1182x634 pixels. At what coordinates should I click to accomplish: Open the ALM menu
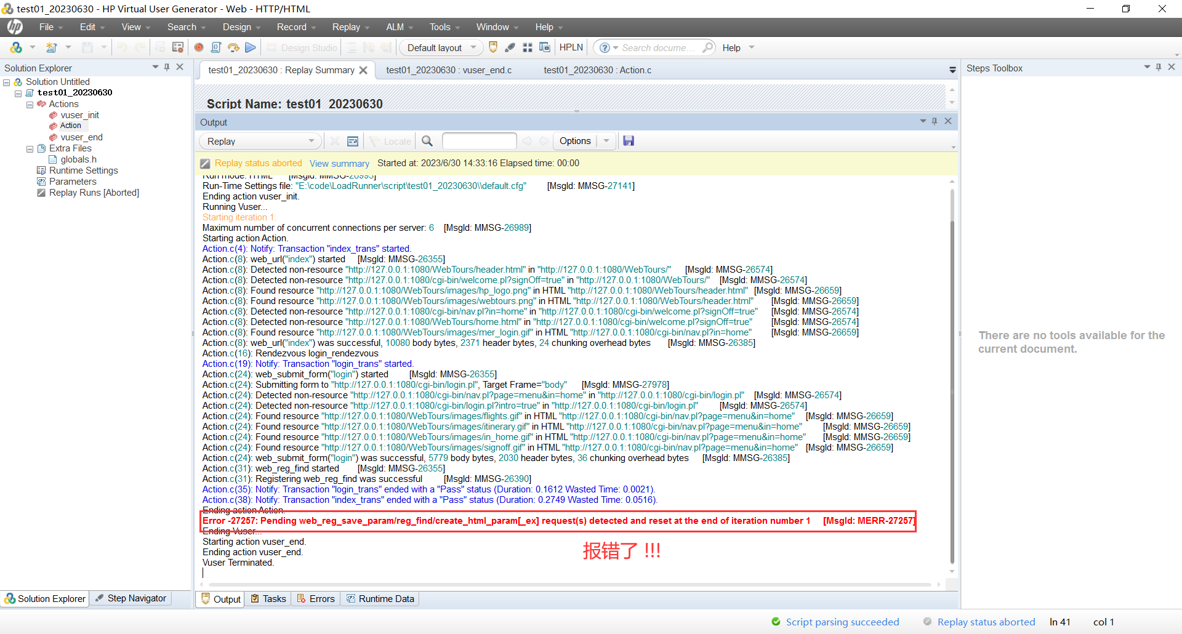[399, 27]
